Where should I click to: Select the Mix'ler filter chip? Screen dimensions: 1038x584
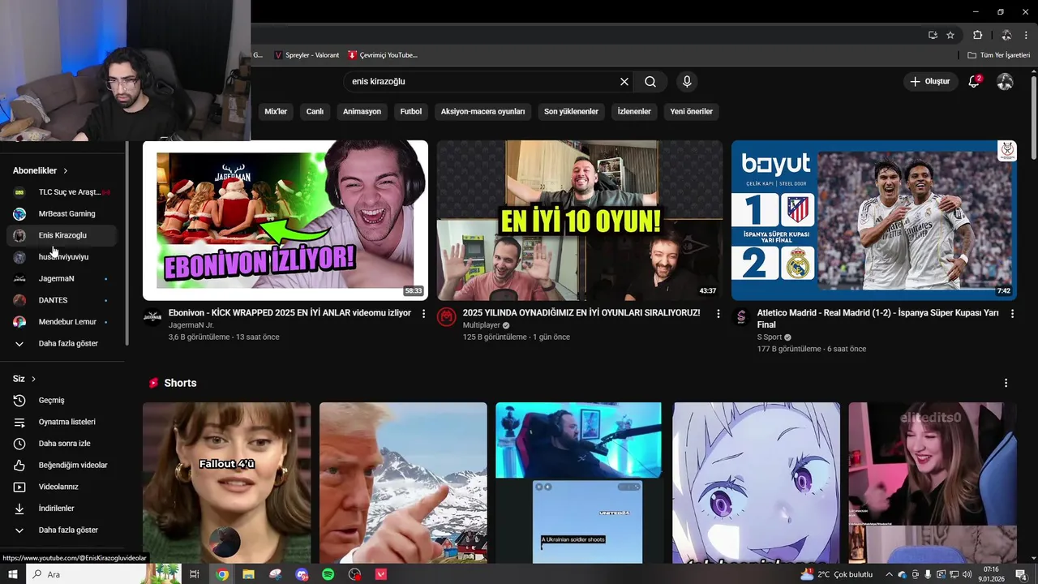click(276, 111)
